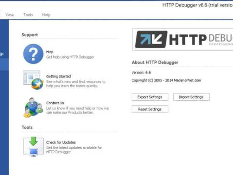Open the Getting Started link title
Image resolution: width=233 pixels, height=175 pixels.
[58, 76]
